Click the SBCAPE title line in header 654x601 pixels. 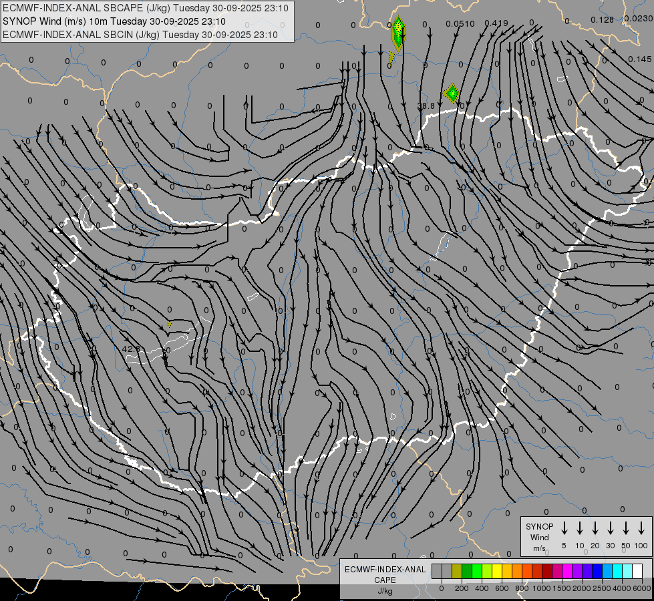(146, 8)
